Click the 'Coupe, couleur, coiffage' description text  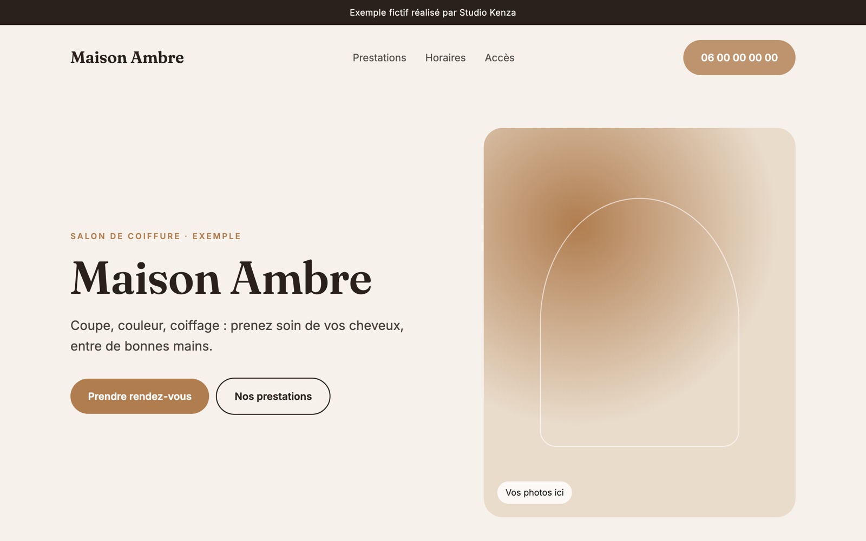point(237,335)
